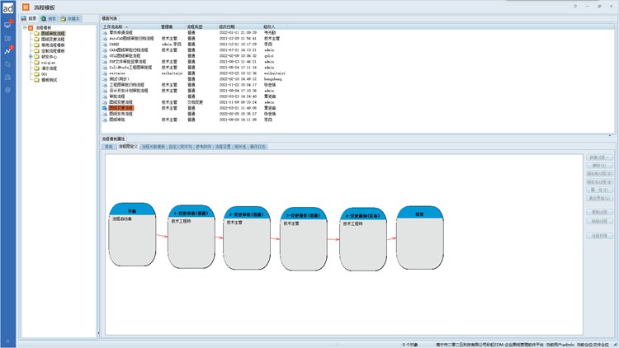Open the 操作日志 tab
Screen dimensions: 619x348
click(259, 146)
